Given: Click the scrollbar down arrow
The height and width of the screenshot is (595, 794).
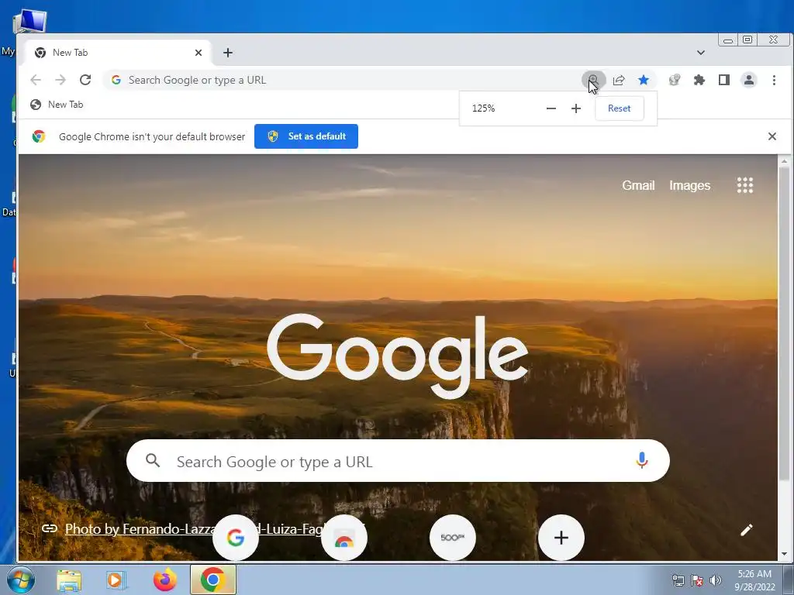Looking at the screenshot, I should [784, 555].
